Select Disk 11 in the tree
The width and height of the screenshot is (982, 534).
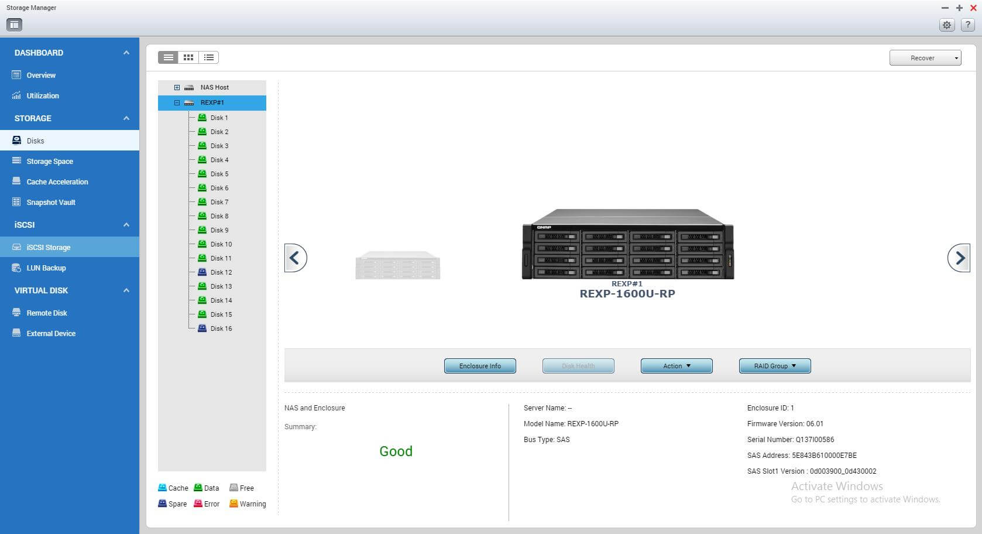221,258
